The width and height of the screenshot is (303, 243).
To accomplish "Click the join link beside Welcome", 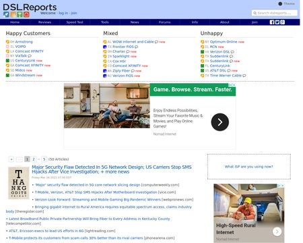I will click(x=74, y=13).
